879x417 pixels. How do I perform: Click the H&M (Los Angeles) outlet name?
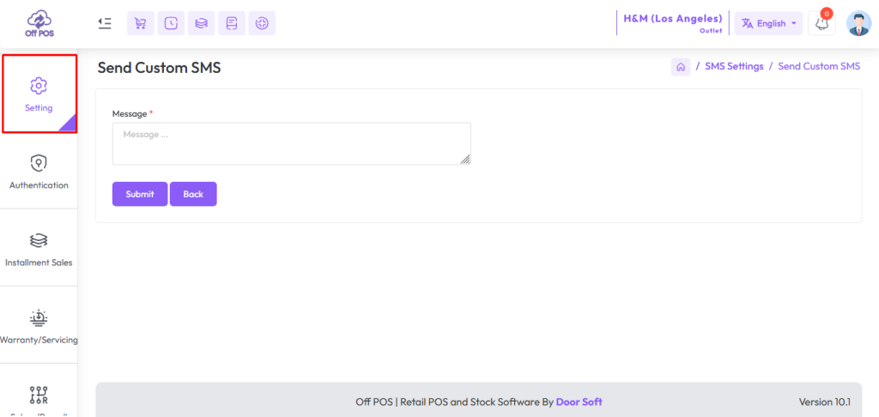tap(673, 19)
